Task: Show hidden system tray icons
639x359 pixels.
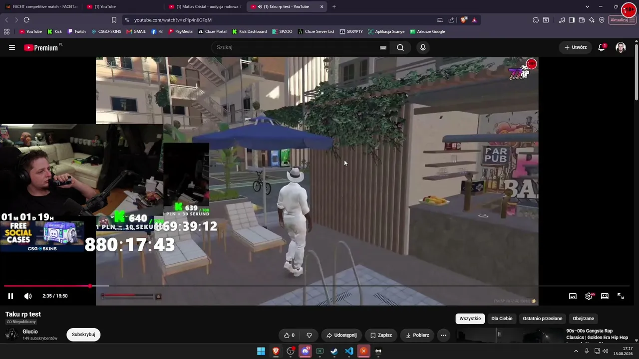Action: point(576,351)
